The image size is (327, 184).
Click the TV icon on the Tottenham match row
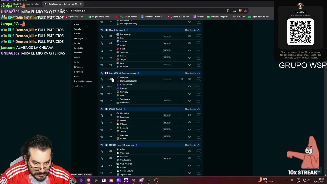[189, 101]
